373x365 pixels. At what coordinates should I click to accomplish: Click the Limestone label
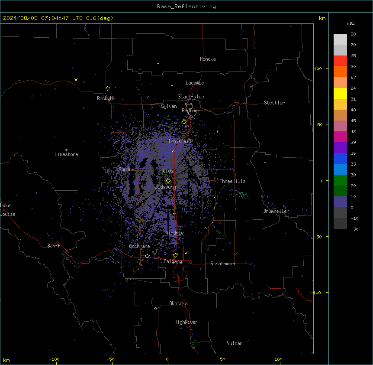tap(66, 154)
